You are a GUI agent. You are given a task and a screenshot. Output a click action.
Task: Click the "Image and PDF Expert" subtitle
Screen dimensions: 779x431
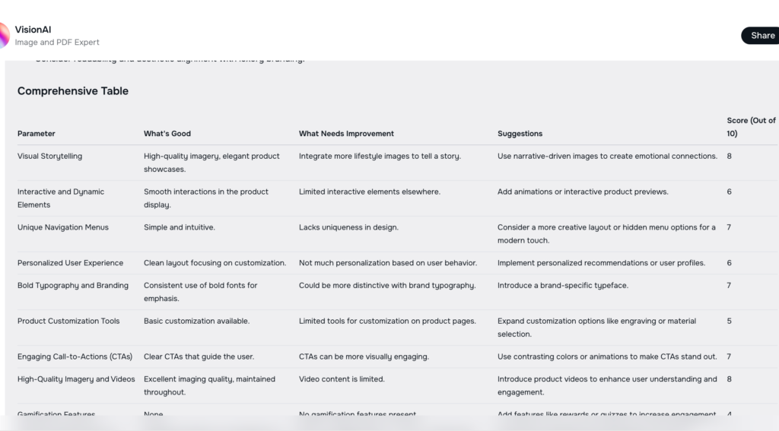pyautogui.click(x=57, y=43)
